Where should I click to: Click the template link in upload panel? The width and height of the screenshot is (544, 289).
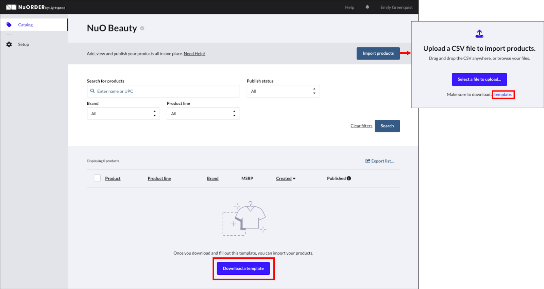[x=503, y=95]
